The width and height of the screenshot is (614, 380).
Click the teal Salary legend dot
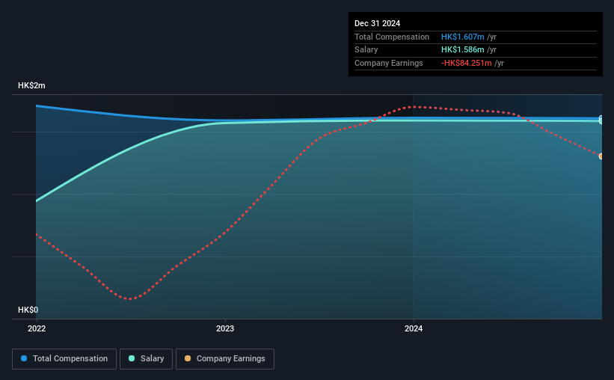132,358
